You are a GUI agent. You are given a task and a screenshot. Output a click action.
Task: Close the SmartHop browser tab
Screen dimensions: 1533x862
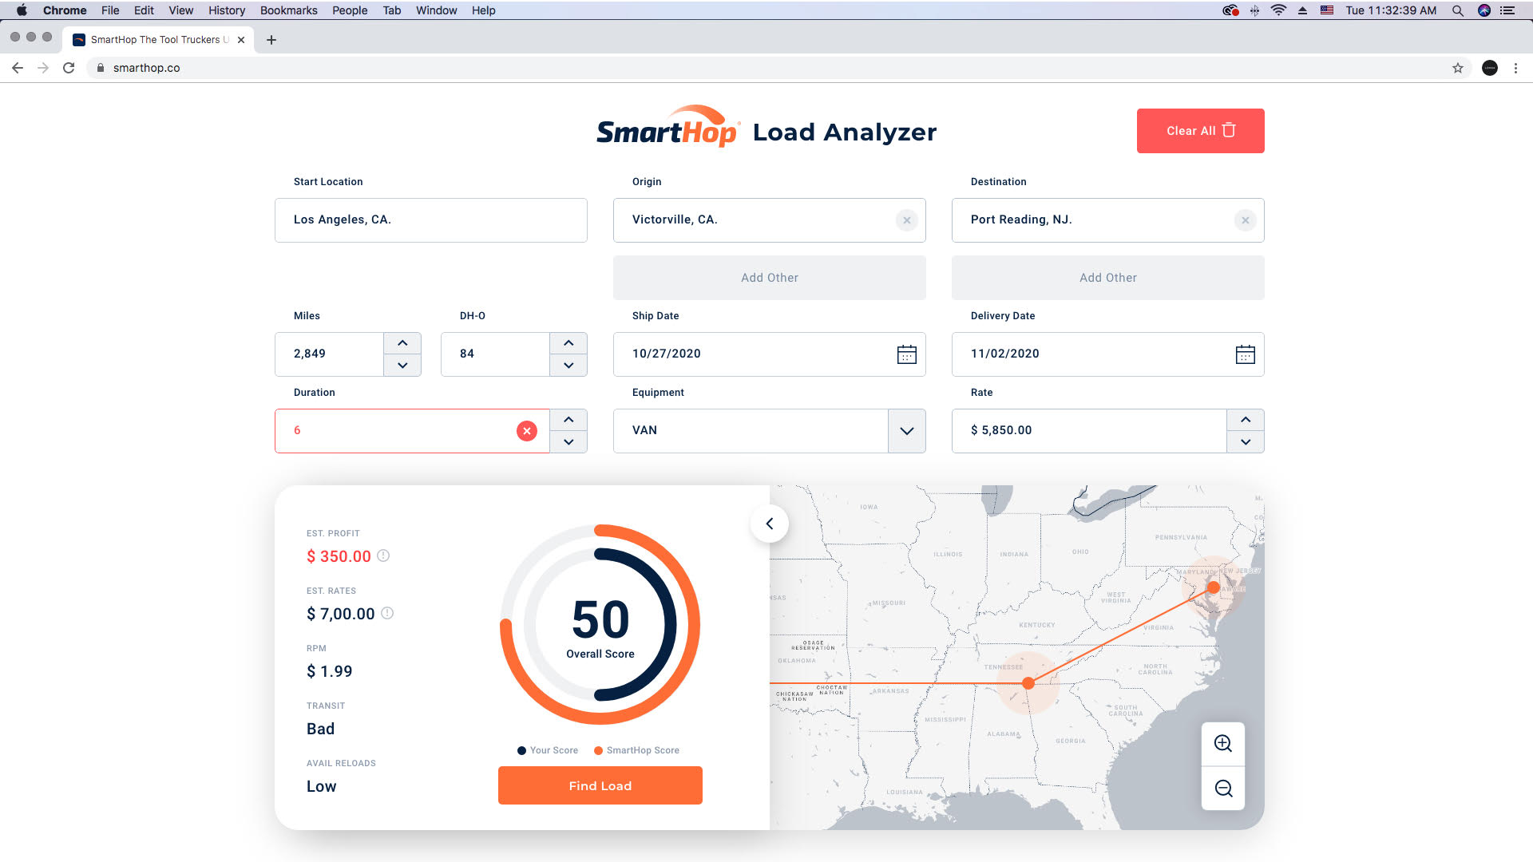pyautogui.click(x=241, y=40)
